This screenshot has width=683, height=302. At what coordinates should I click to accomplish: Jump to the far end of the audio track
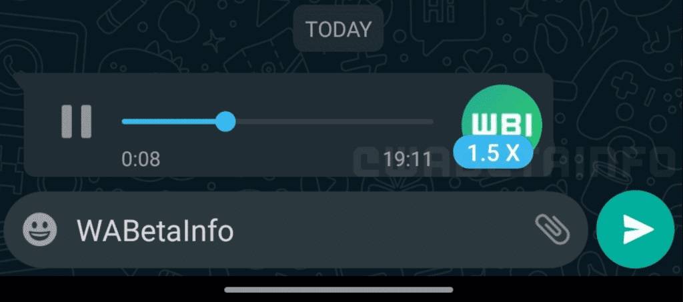432,122
